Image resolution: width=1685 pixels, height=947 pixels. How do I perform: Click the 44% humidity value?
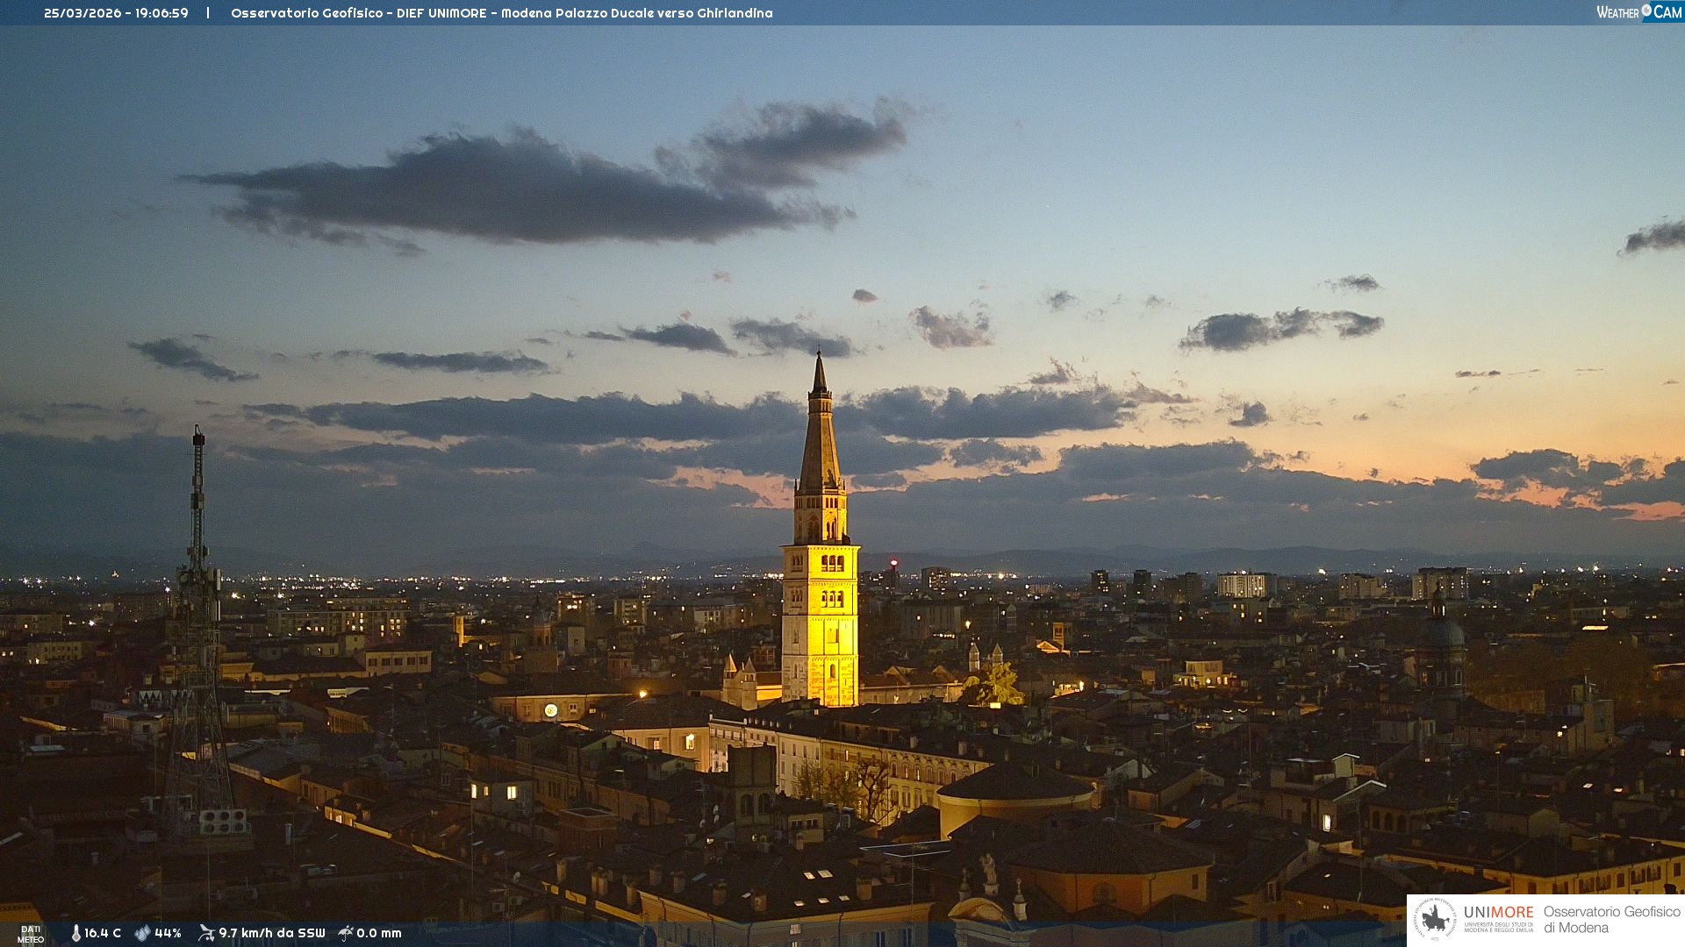click(x=168, y=933)
